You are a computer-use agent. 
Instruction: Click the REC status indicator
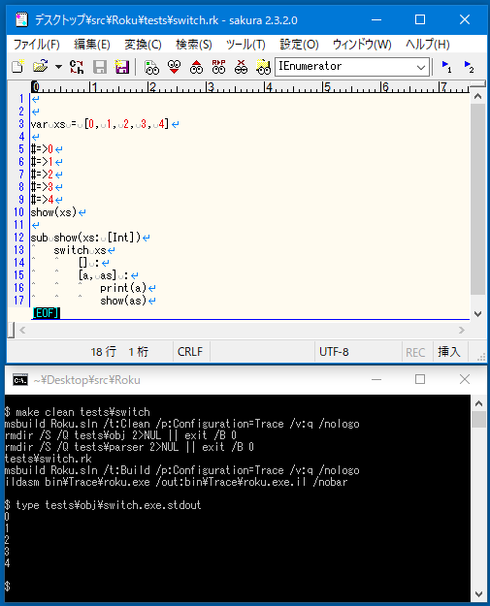(x=415, y=352)
